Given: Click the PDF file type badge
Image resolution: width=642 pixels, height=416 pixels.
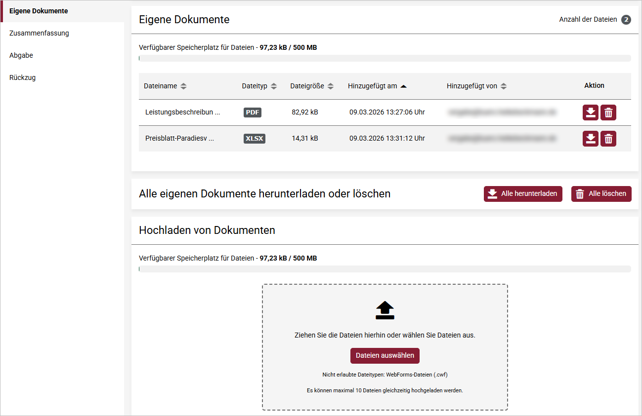Looking at the screenshot, I should [252, 113].
